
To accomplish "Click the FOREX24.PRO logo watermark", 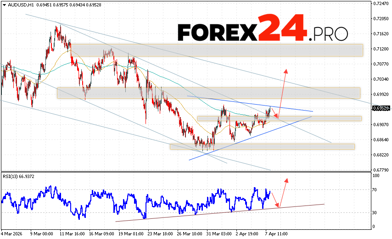I will 262,29.
